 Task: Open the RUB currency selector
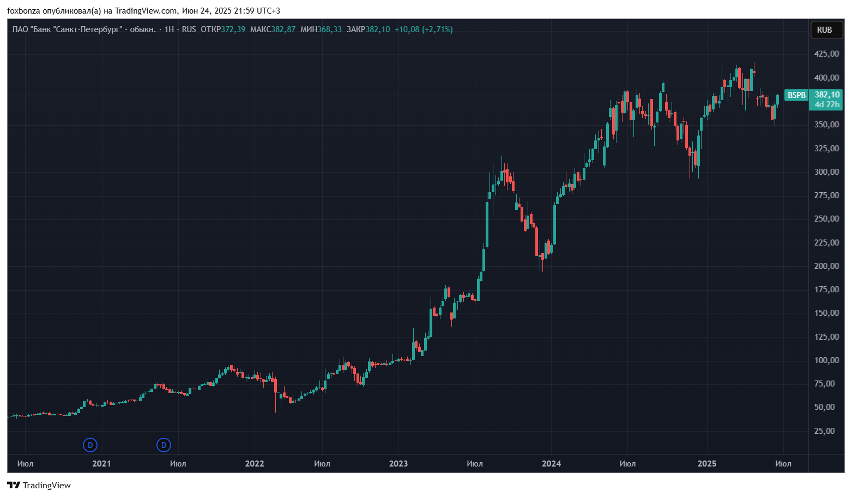pos(824,30)
